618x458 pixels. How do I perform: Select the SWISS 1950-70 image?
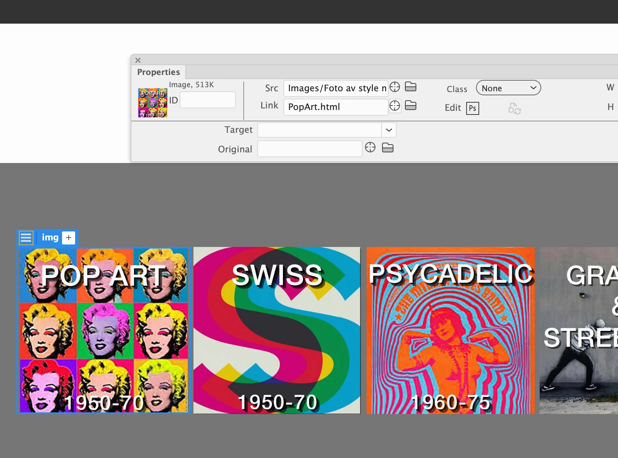coord(277,330)
